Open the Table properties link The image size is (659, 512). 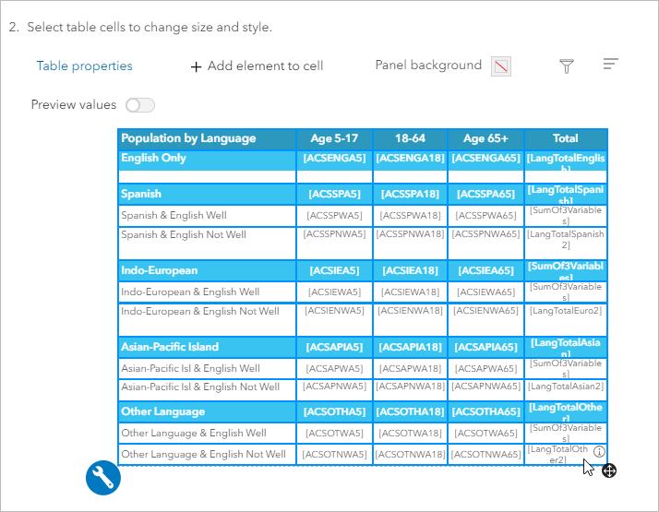[84, 65]
